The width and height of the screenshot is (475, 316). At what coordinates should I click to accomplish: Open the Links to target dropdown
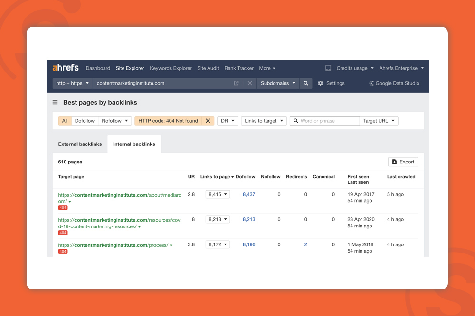coord(264,121)
